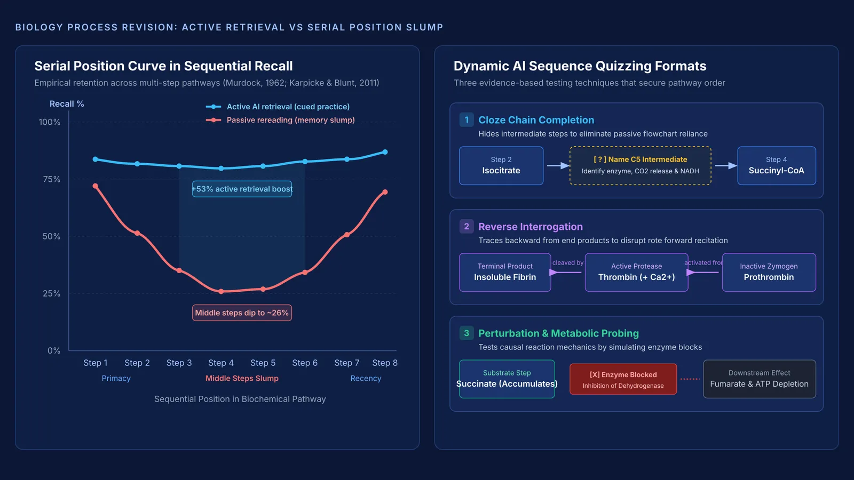Click the '+53% active retrieval boost' annotation
Image resolution: width=854 pixels, height=480 pixels.
click(242, 189)
